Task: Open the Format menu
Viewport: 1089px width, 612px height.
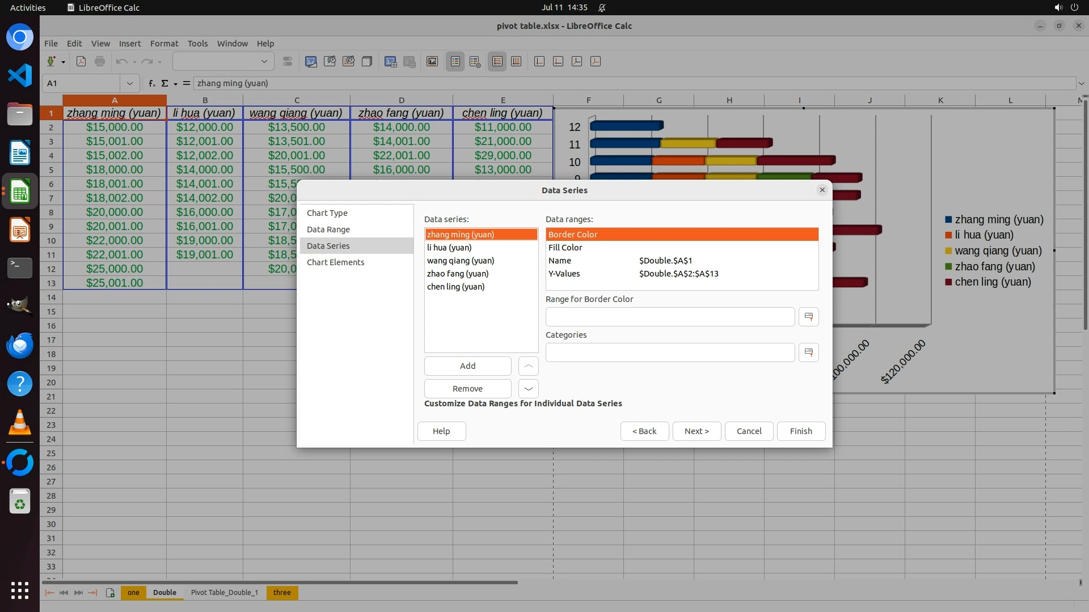Action: pyautogui.click(x=164, y=43)
